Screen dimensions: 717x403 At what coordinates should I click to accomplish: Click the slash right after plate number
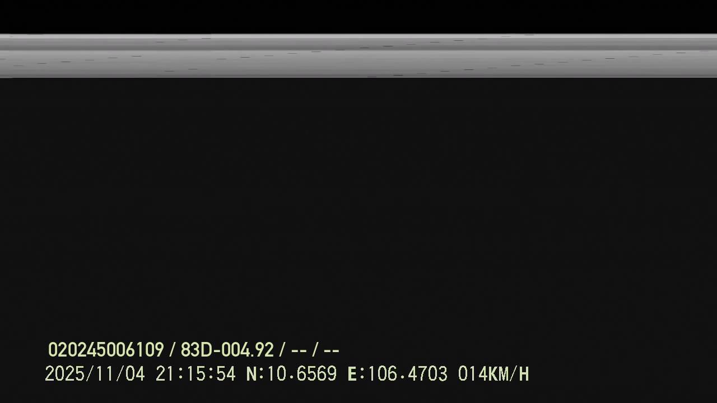pos(282,350)
